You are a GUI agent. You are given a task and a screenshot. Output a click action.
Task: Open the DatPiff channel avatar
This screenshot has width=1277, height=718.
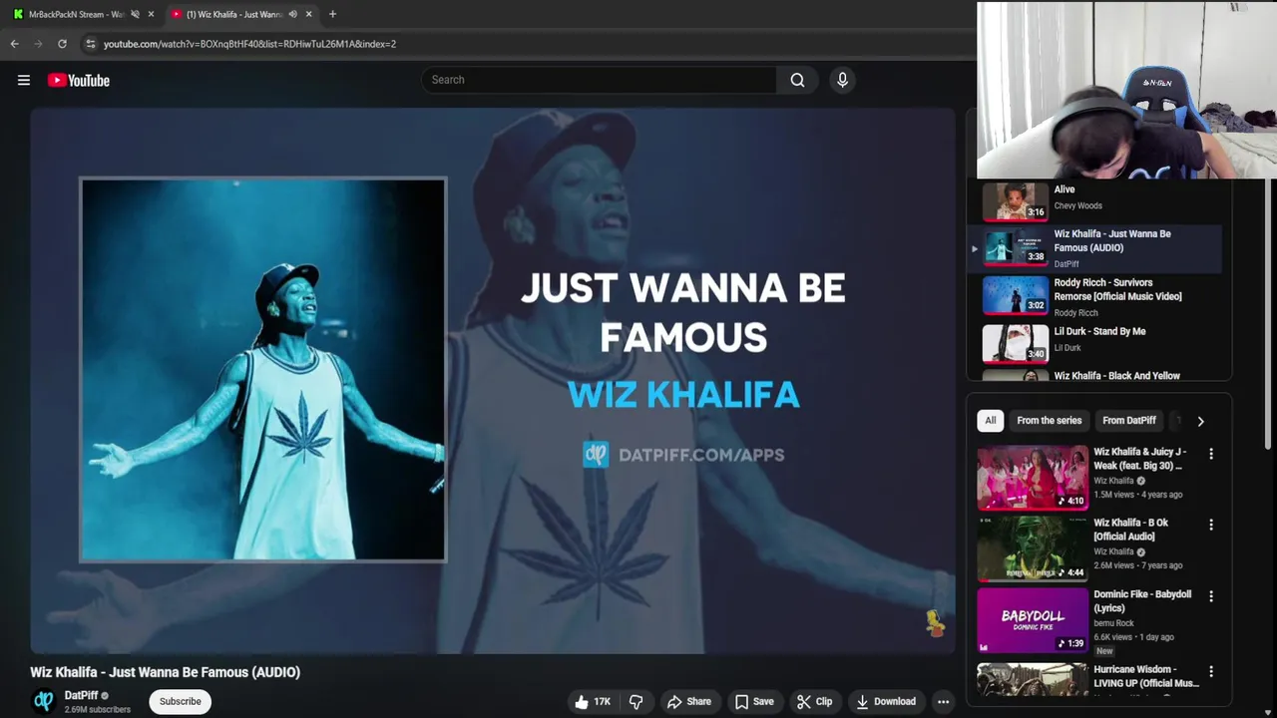click(x=43, y=701)
